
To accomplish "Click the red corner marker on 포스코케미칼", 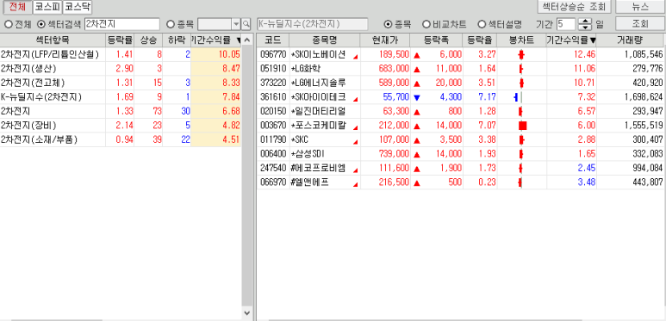I will point(356,127).
